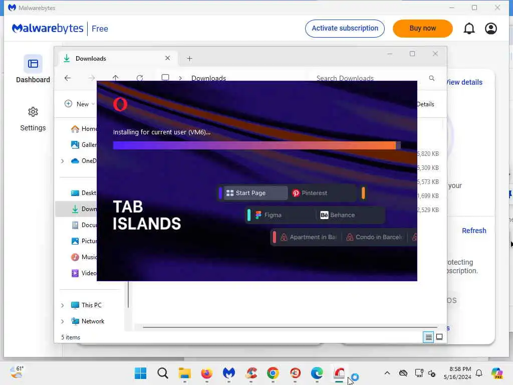Open Windows notification bell in tray
513x385 pixels.
pyautogui.click(x=479, y=373)
